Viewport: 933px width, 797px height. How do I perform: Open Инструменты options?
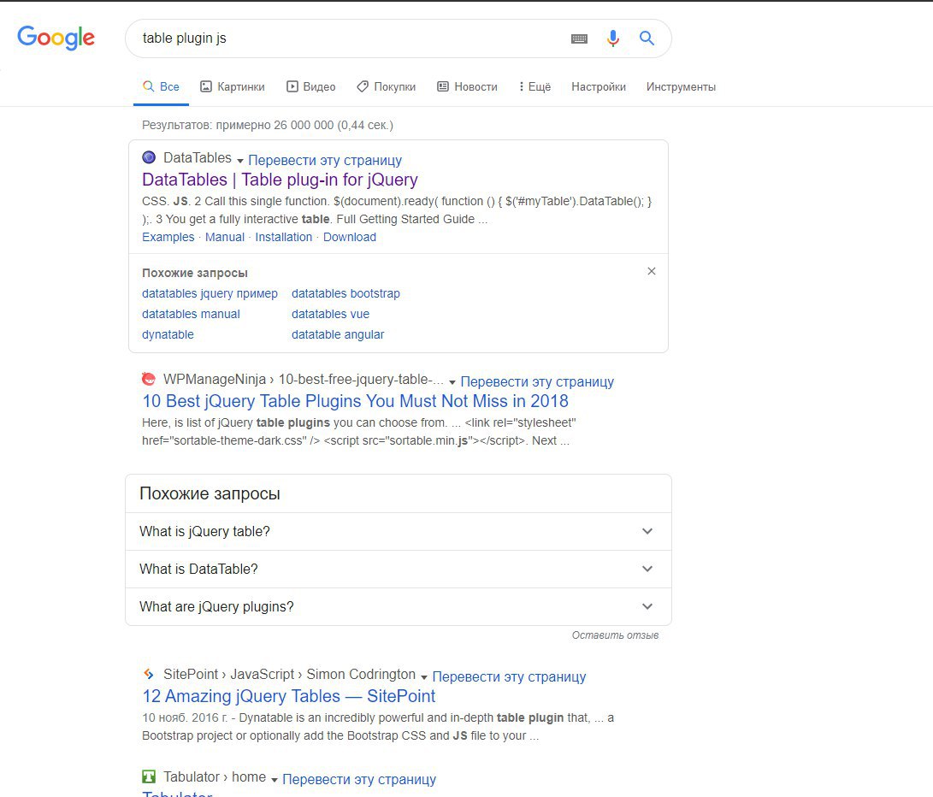[x=682, y=87]
